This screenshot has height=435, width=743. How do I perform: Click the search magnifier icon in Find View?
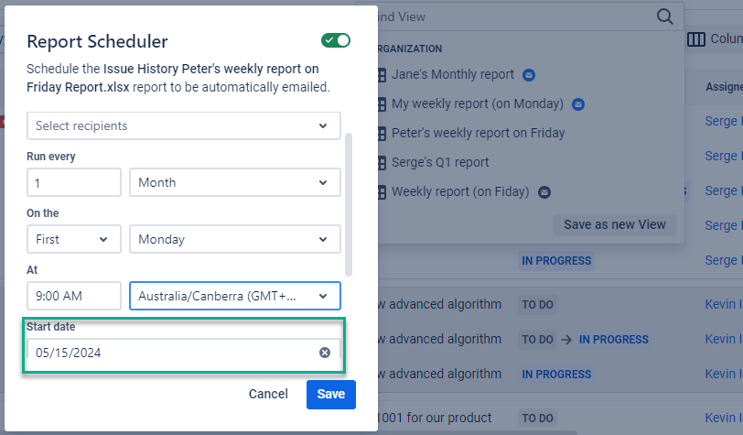665,16
